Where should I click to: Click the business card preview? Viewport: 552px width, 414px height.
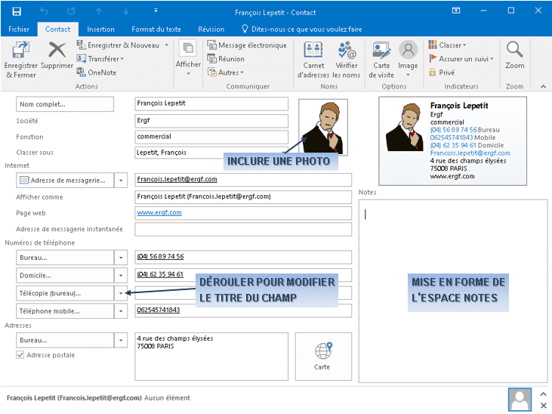pyautogui.click(x=453, y=141)
